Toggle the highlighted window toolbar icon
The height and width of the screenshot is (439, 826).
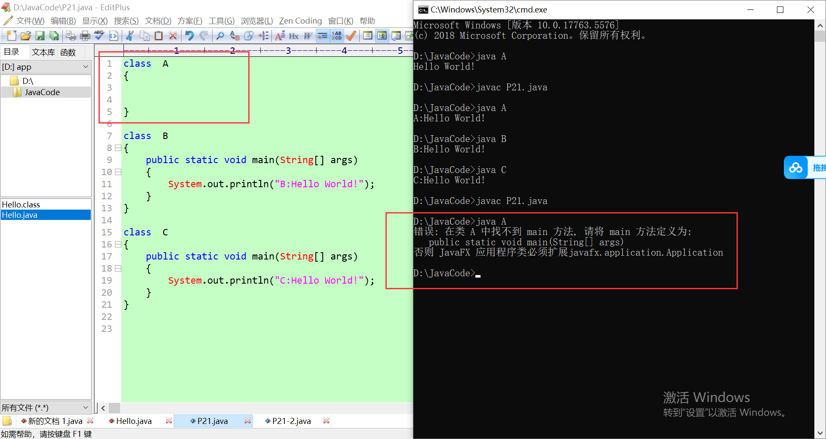click(382, 36)
